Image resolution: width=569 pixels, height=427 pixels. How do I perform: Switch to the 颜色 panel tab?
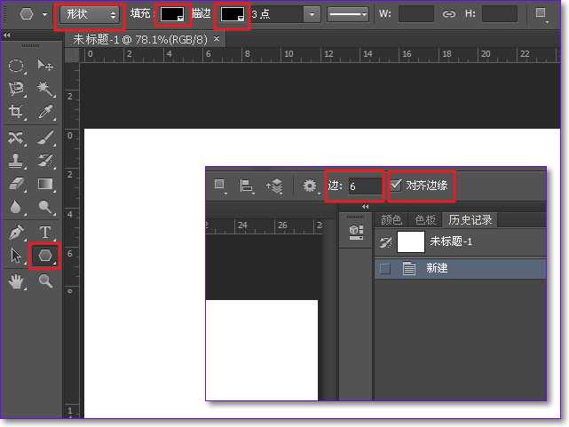point(391,220)
